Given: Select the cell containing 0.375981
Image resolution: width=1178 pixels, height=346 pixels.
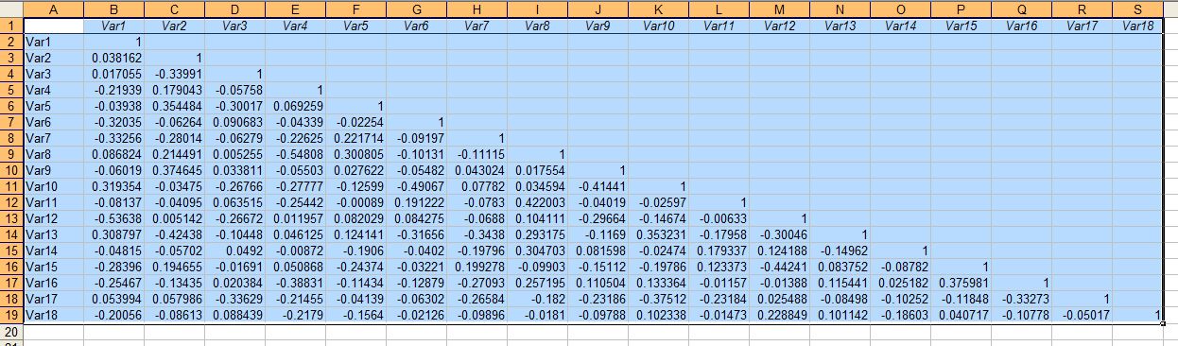Looking at the screenshot, I should [961, 283].
